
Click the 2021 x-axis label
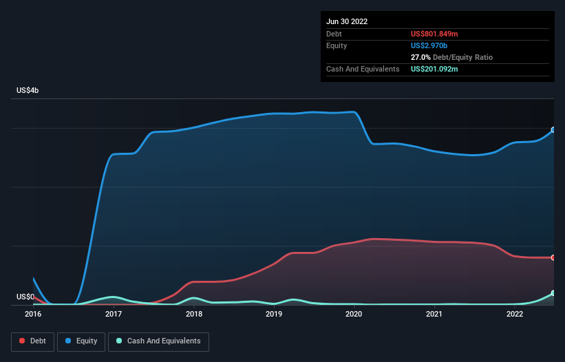tap(434, 314)
